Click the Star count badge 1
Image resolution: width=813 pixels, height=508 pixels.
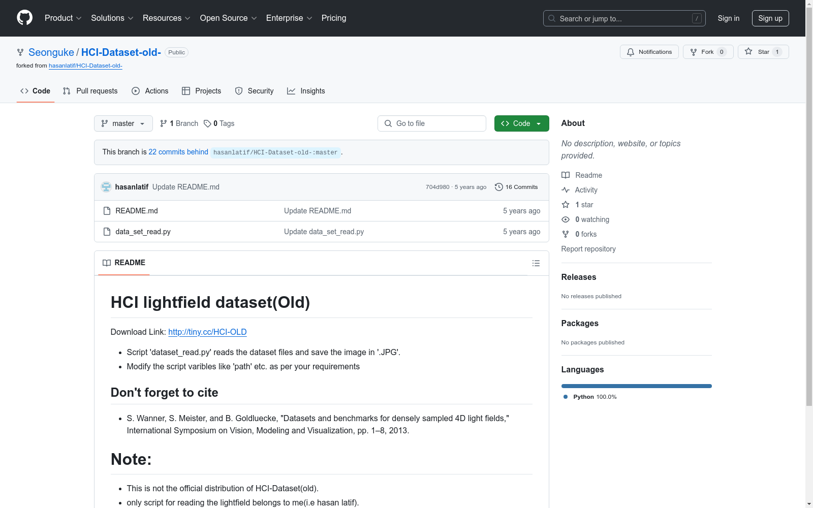(777, 52)
